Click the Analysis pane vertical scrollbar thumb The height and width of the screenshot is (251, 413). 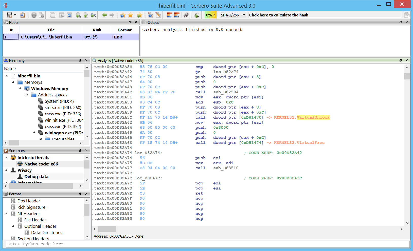pos(407,76)
